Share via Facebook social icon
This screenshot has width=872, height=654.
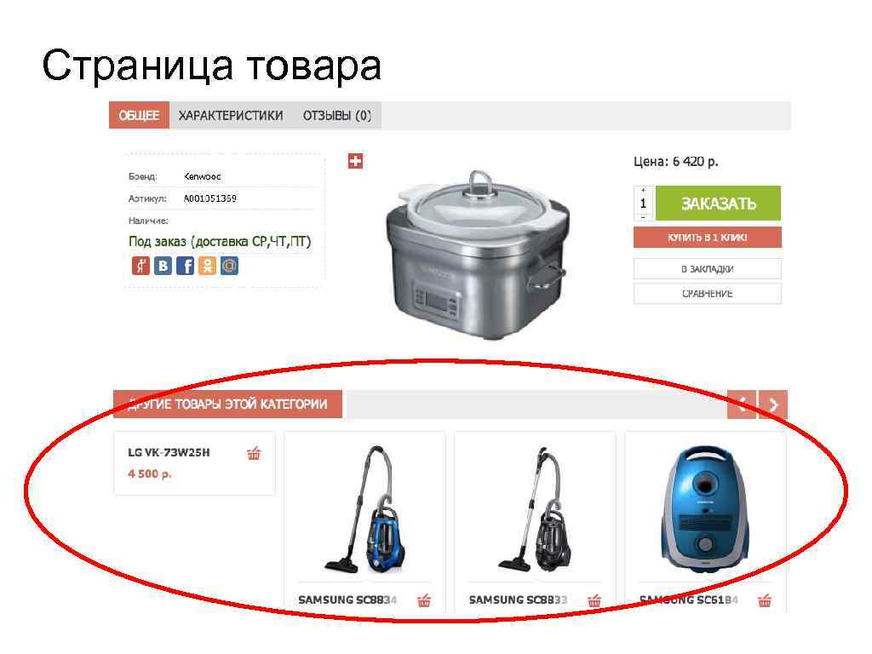(x=185, y=266)
